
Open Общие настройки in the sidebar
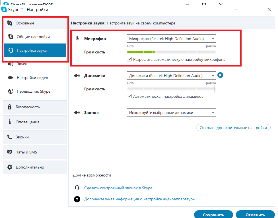(35, 37)
